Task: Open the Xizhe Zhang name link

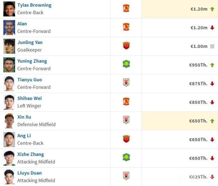Action: pos(31,154)
